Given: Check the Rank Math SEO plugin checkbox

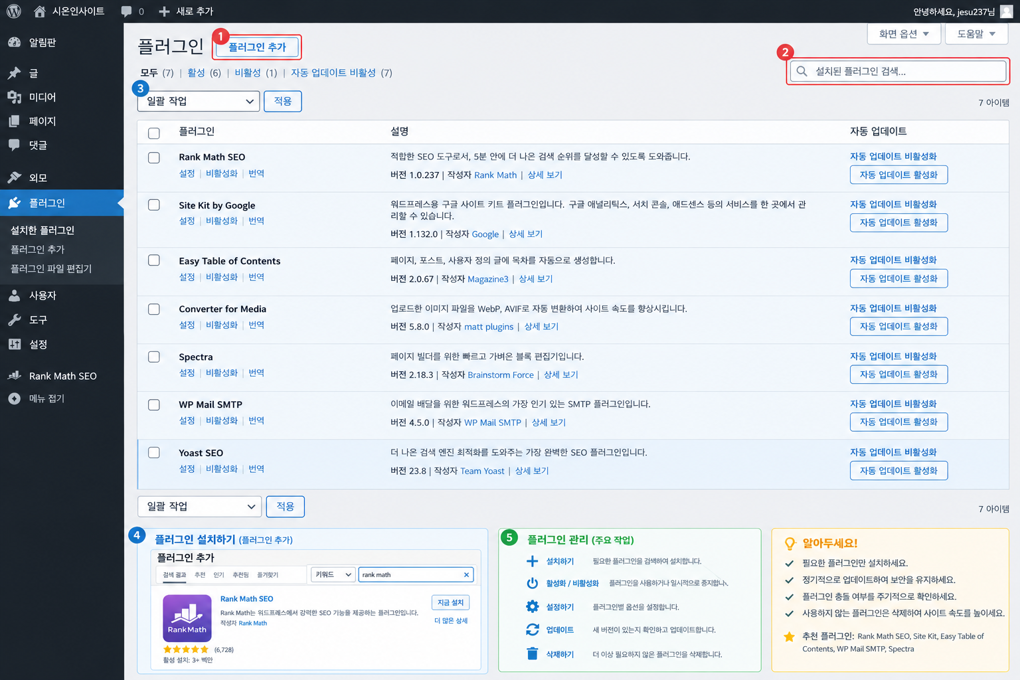Looking at the screenshot, I should coord(154,157).
